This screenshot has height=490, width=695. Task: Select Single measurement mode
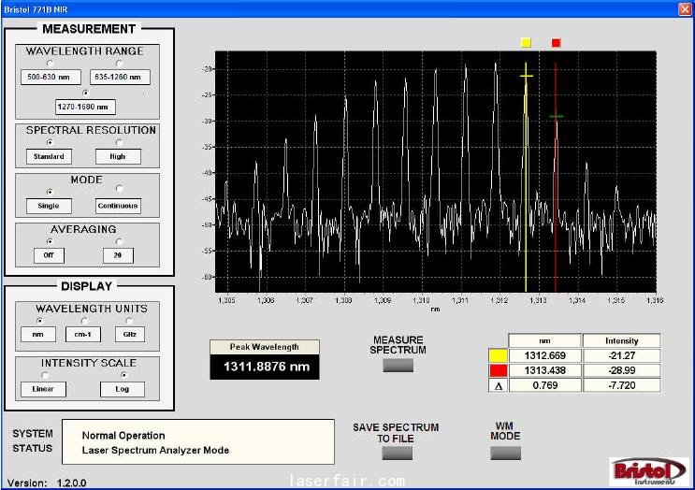(x=50, y=192)
